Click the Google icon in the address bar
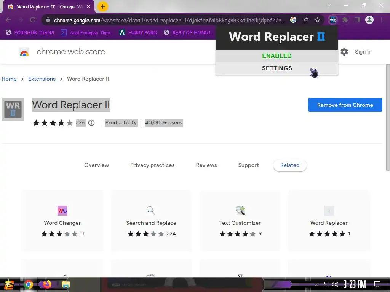The height and width of the screenshot is (292, 390). point(293,20)
